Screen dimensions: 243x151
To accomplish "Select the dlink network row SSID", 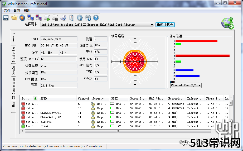I will pos(45,126).
